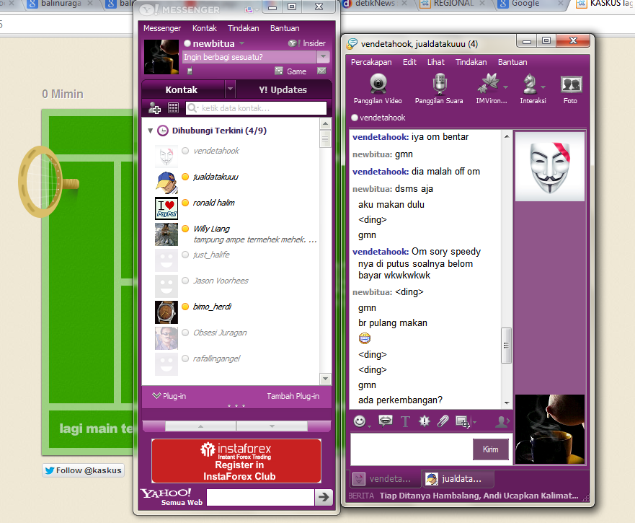The width and height of the screenshot is (635, 523).
Task: Click vendetahook status indicator in contact list
Action: [x=185, y=151]
